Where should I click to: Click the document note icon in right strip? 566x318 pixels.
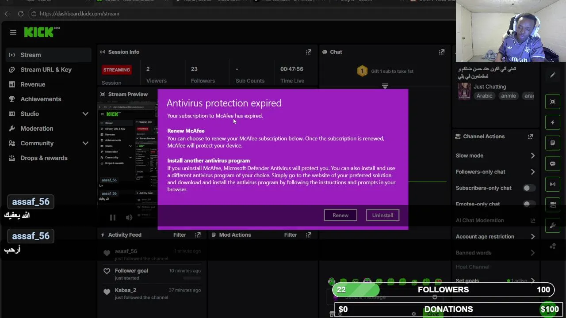click(x=553, y=143)
